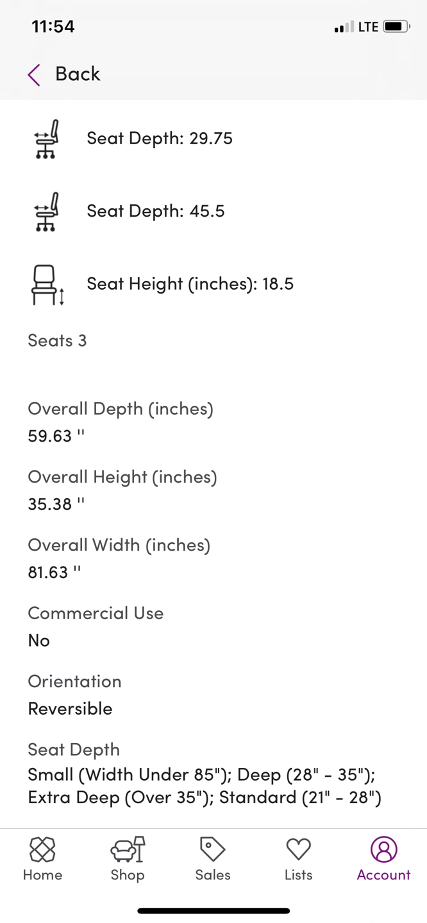Tap the back chevron arrow
427x923 pixels.
coord(34,74)
